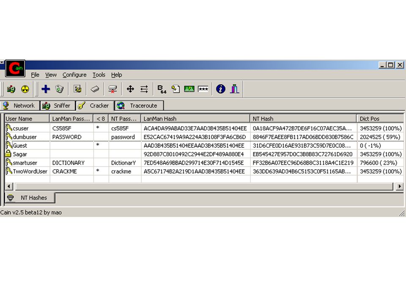Click the asterisks box revealer icon
Viewport: 406px width, 304px height.
[203, 89]
